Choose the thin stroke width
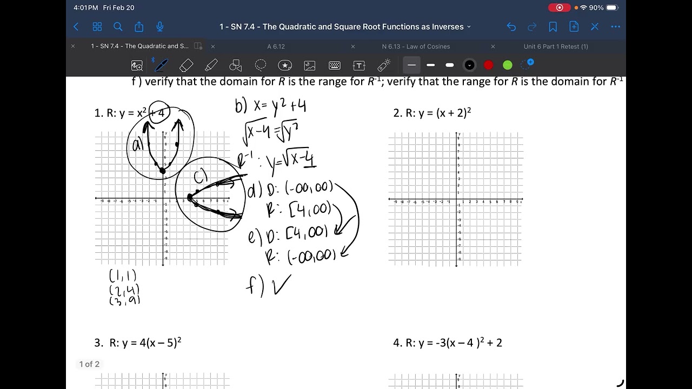Image resolution: width=692 pixels, height=389 pixels. pos(412,65)
